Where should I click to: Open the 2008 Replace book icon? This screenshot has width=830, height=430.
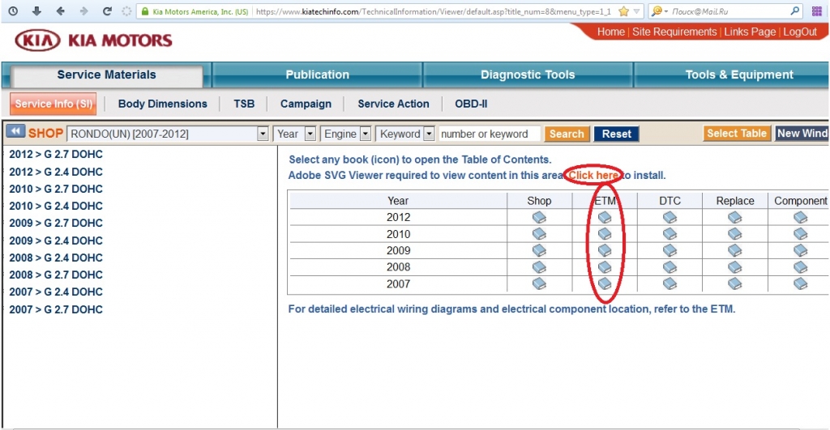click(x=734, y=267)
